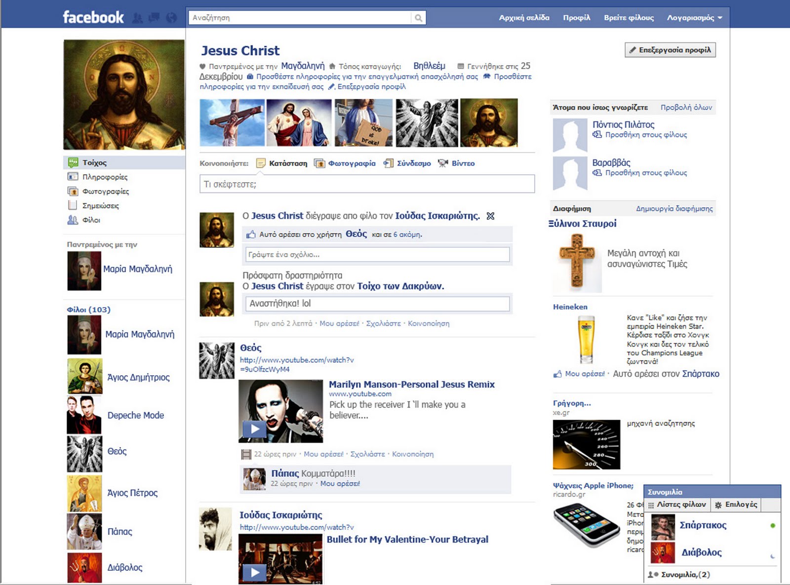Open chat with Σπάρτακος
The width and height of the screenshot is (790, 585).
point(703,525)
